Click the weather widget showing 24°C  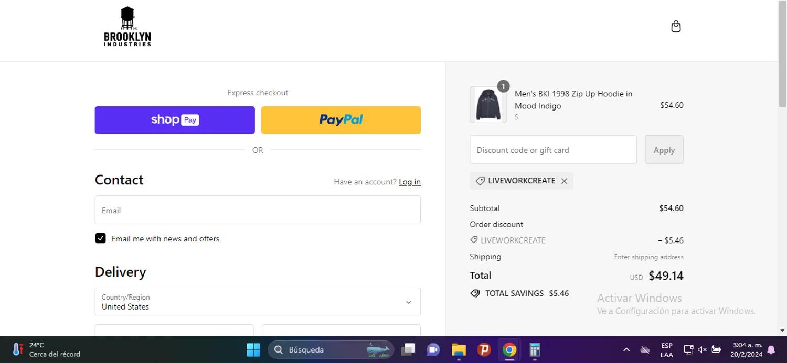coord(46,349)
